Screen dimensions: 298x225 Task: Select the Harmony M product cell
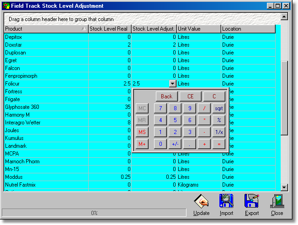tap(46, 115)
